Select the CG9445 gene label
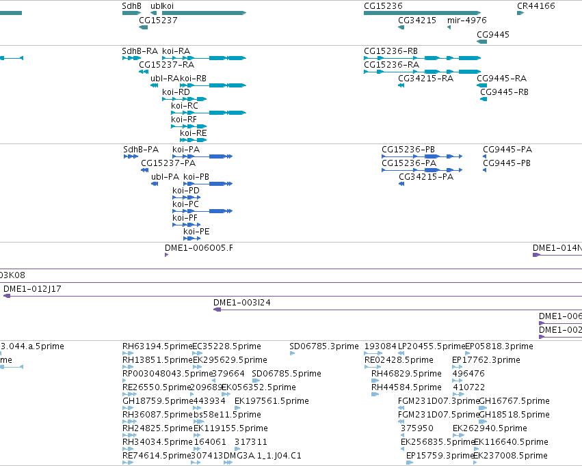This screenshot has width=582, height=466. pyautogui.click(x=492, y=34)
